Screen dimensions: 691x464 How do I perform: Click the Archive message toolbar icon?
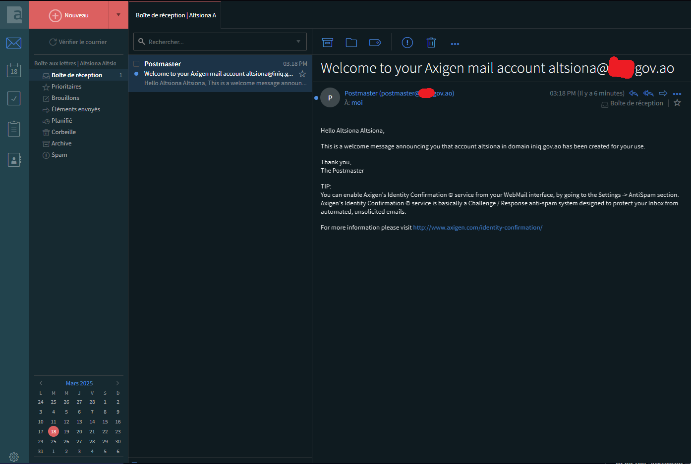(x=328, y=43)
